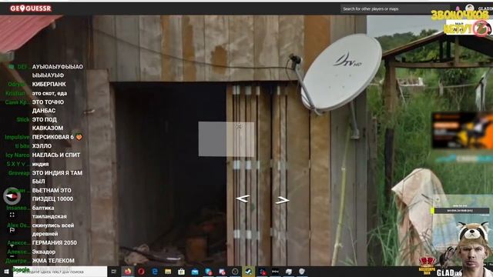Open Microsoft Store from the taskbar

[181, 272]
